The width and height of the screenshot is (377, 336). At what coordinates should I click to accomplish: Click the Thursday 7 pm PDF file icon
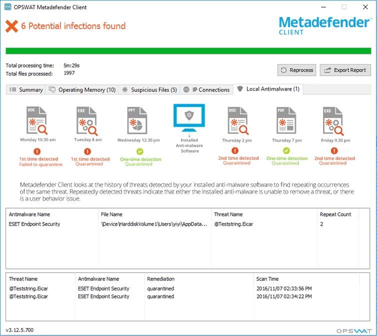click(286, 120)
